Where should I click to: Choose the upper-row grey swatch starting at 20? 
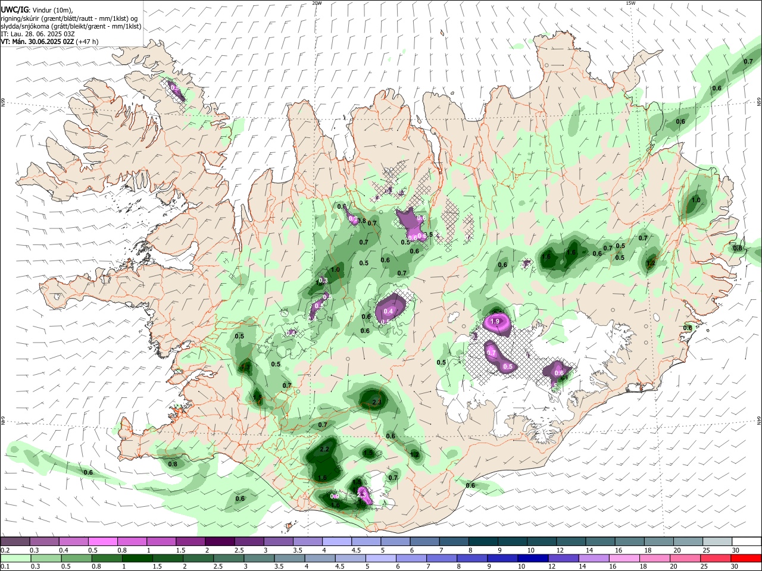689,542
